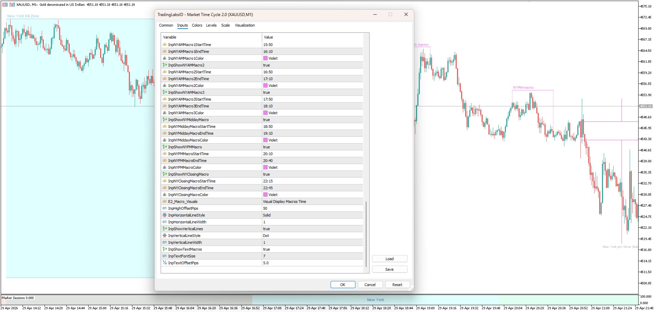The width and height of the screenshot is (656, 312).
Task: Click the 'Visual Display Macros Time' value
Action: coord(284,202)
